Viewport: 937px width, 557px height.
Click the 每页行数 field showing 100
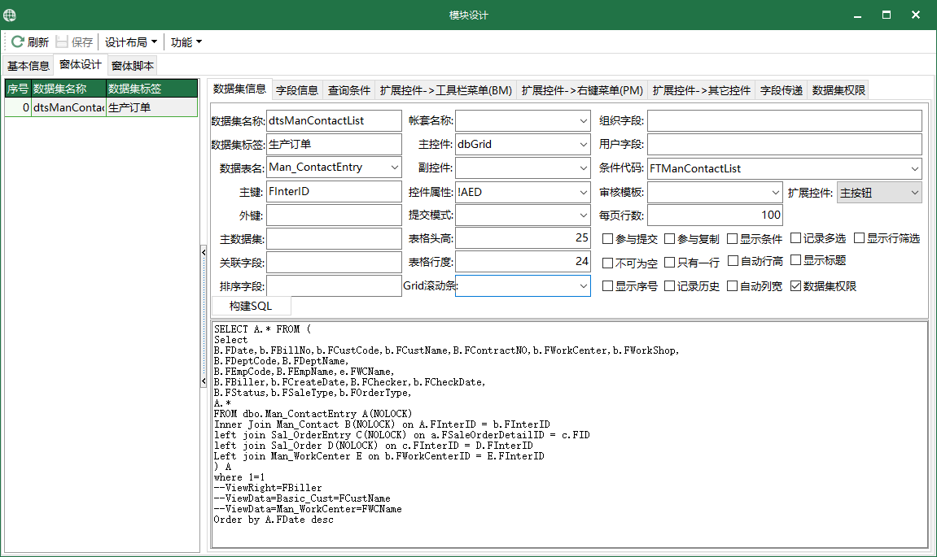[715, 215]
